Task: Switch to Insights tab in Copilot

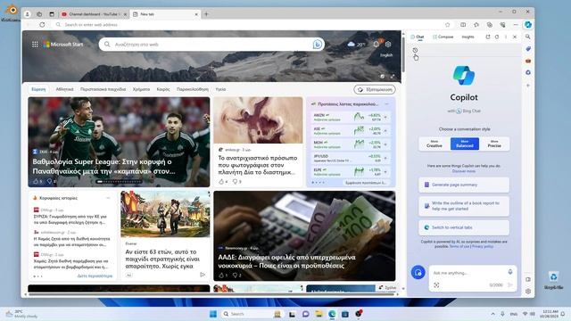Action: tap(468, 37)
